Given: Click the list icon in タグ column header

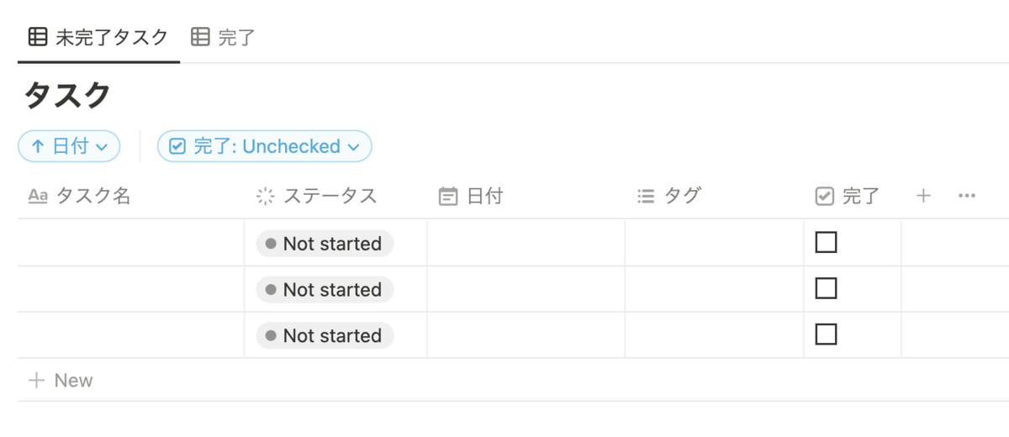Looking at the screenshot, I should click(646, 197).
